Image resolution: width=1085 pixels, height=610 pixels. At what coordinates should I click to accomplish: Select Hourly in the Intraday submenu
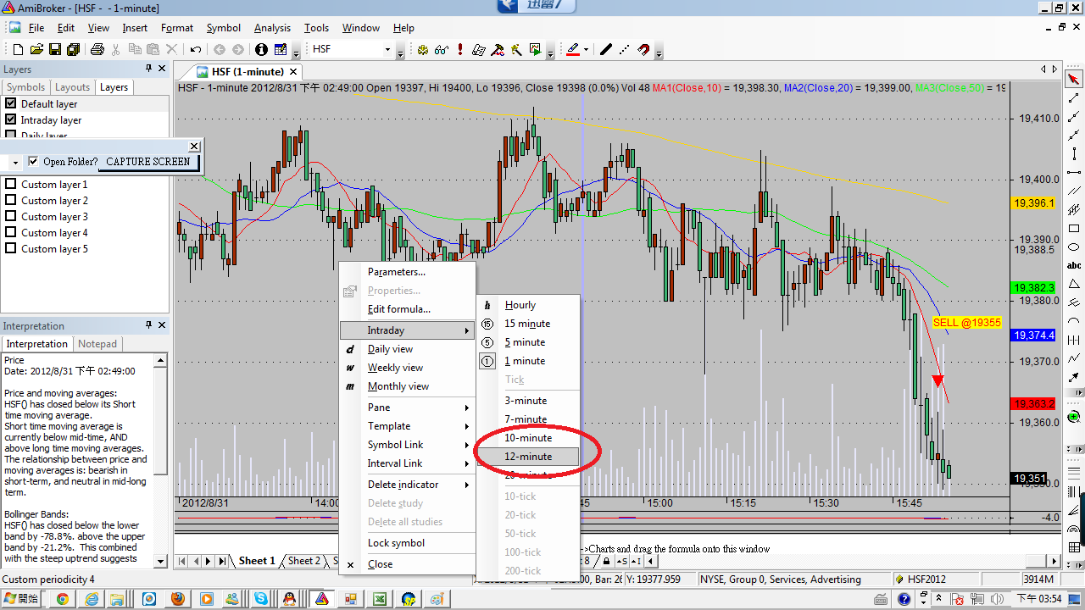click(x=527, y=304)
